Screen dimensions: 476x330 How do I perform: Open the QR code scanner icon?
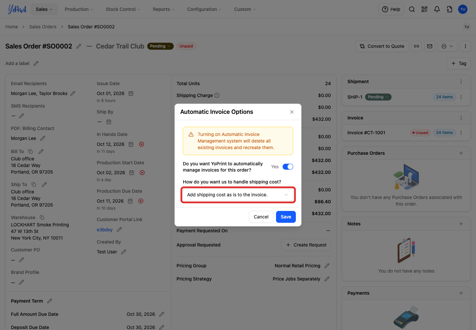(424, 9)
